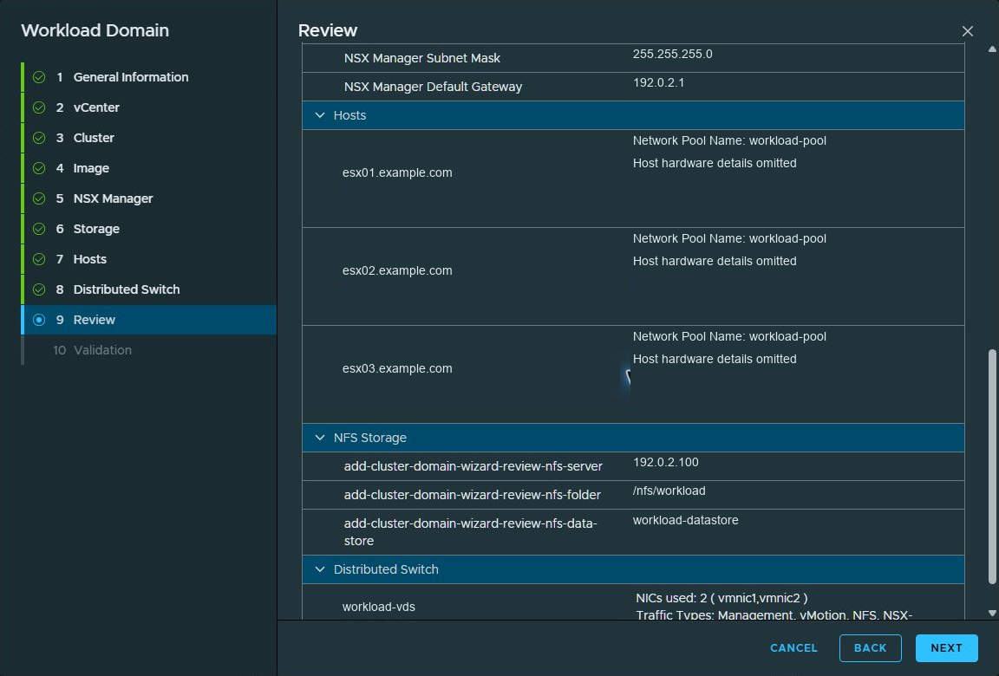Go back using the BACK button

click(871, 648)
